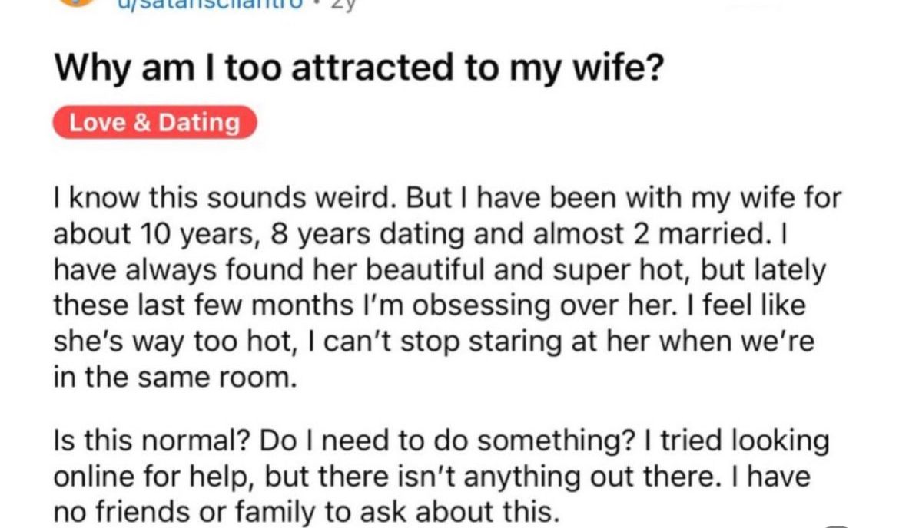Open the poster's orange avatar icon
Viewport: 899px width, 528px height.
click(x=76, y=2)
